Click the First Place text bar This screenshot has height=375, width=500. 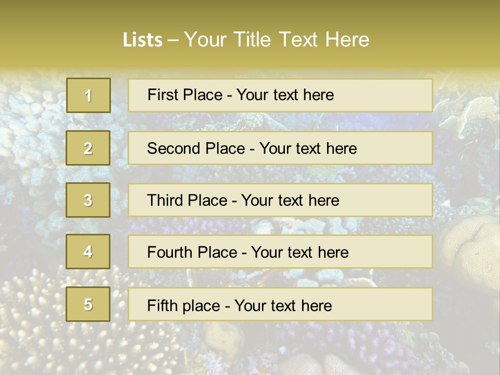coord(280,95)
